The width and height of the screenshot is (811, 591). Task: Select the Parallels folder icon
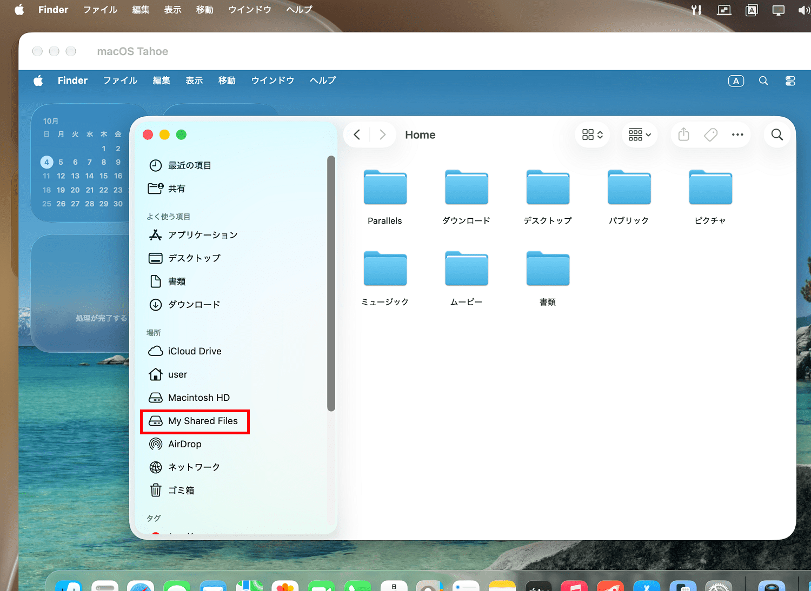tap(385, 187)
